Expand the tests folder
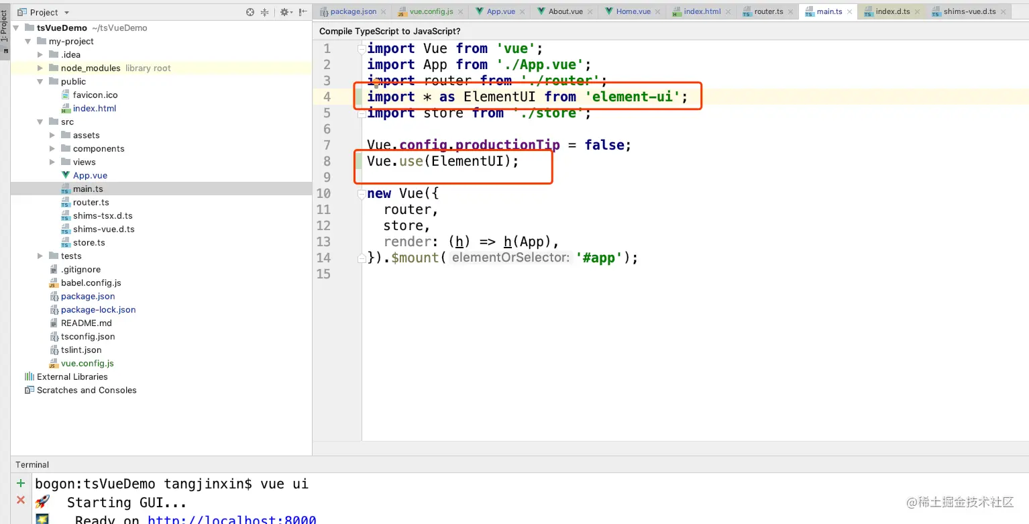 coord(41,256)
